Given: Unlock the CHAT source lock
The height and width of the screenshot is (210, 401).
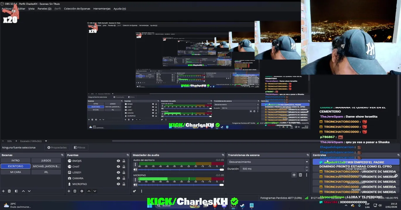Looking at the screenshot, I should tap(124, 167).
